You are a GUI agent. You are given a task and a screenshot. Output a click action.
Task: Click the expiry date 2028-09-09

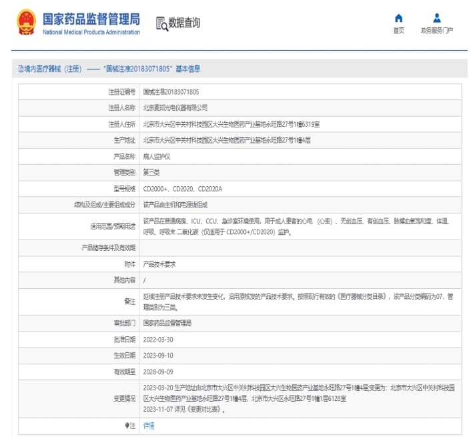tap(157, 372)
